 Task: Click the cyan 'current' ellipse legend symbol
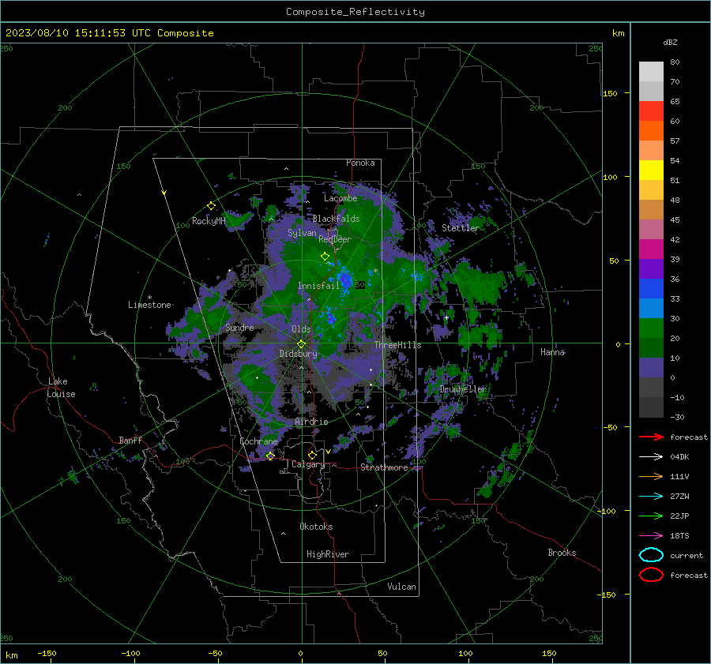tap(651, 555)
